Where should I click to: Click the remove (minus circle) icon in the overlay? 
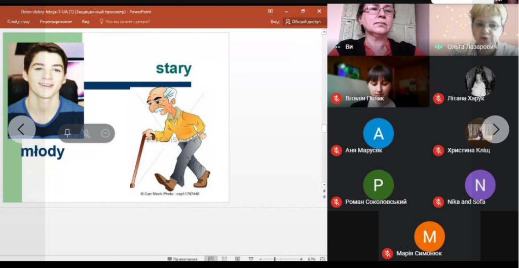pyautogui.click(x=105, y=133)
